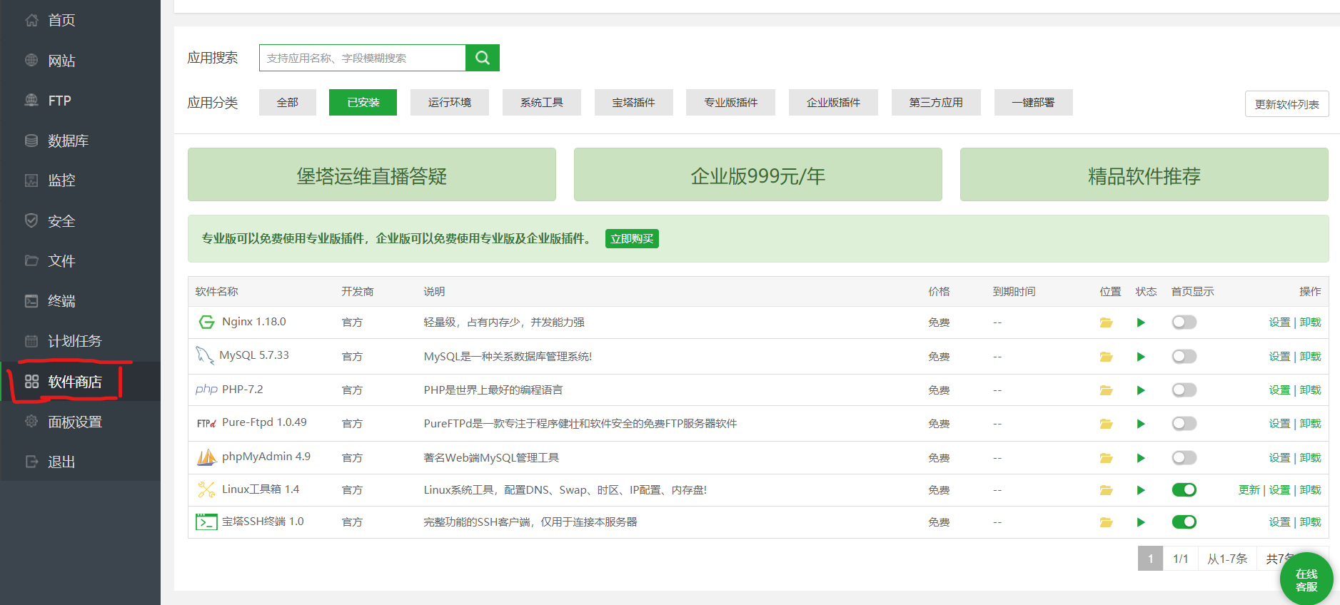Click 设置 link for PHP-7.2
The width and height of the screenshot is (1340, 605).
pos(1279,390)
